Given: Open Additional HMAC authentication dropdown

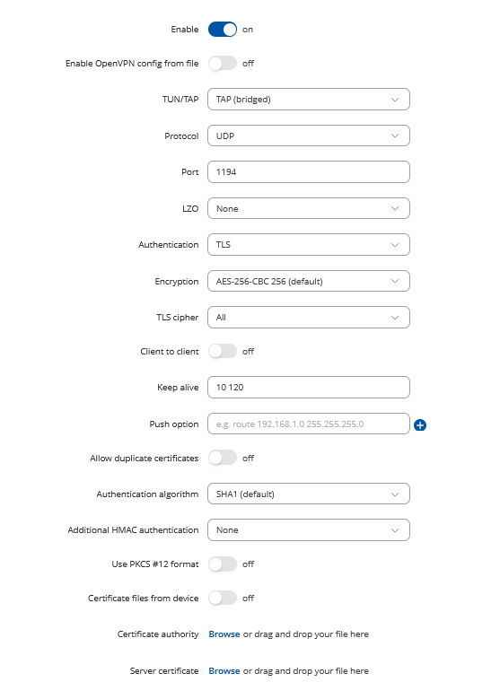Looking at the screenshot, I should (309, 529).
